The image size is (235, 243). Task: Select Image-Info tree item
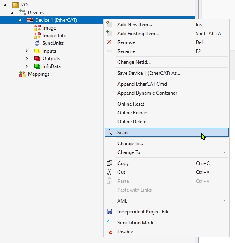pos(54,36)
